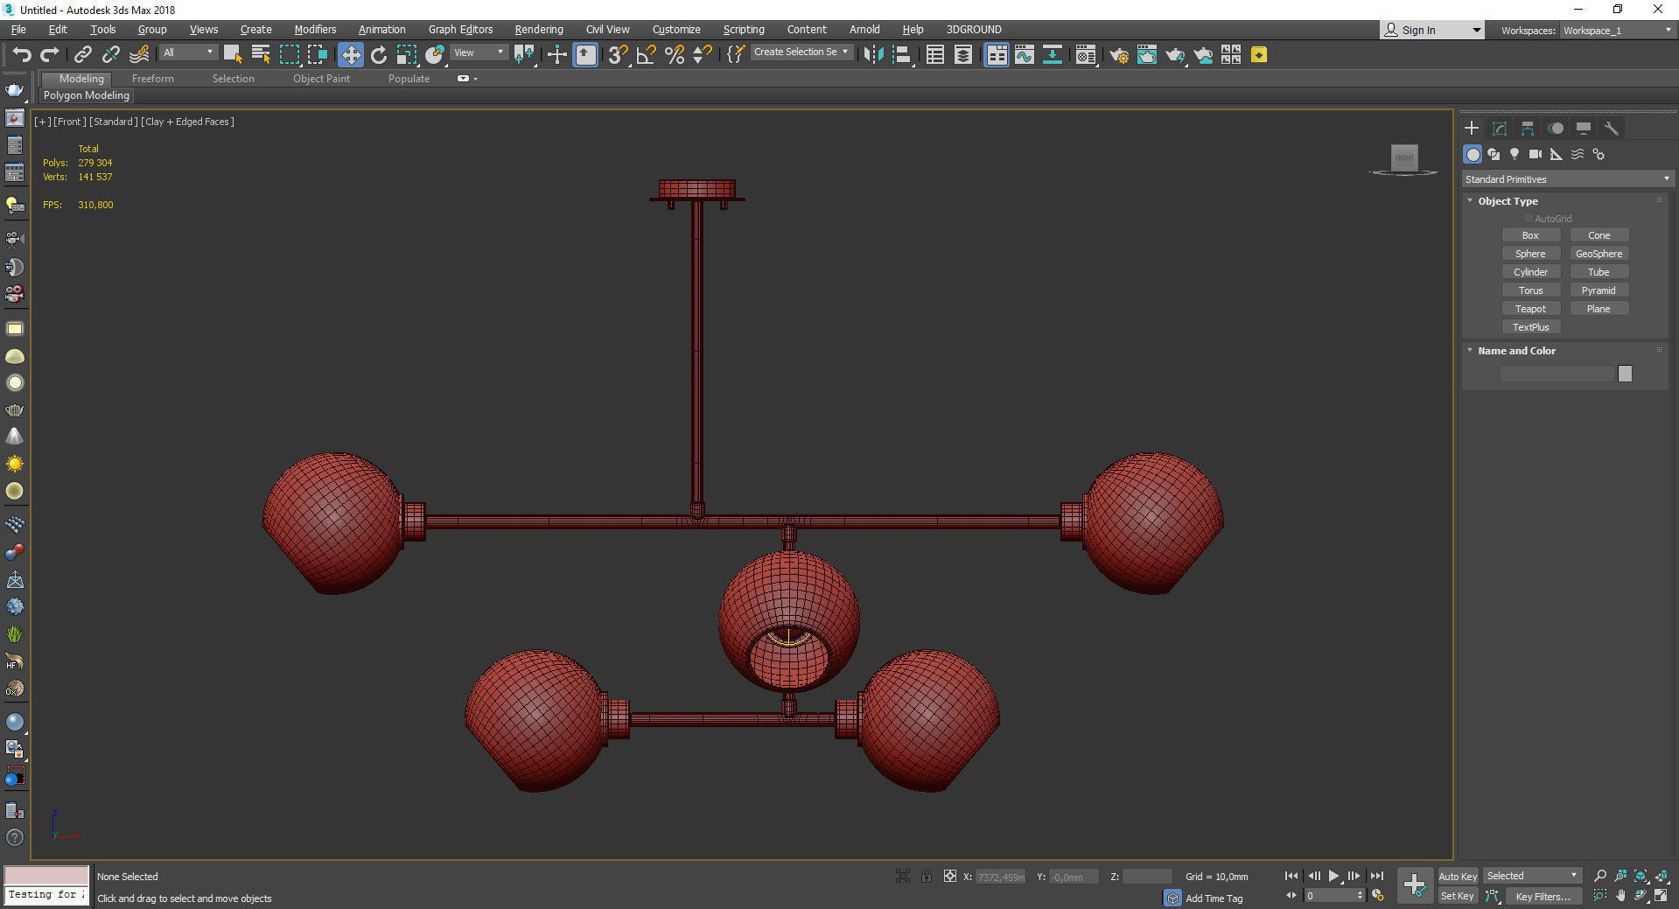Click Rectangular Selection Region icon

[290, 55]
